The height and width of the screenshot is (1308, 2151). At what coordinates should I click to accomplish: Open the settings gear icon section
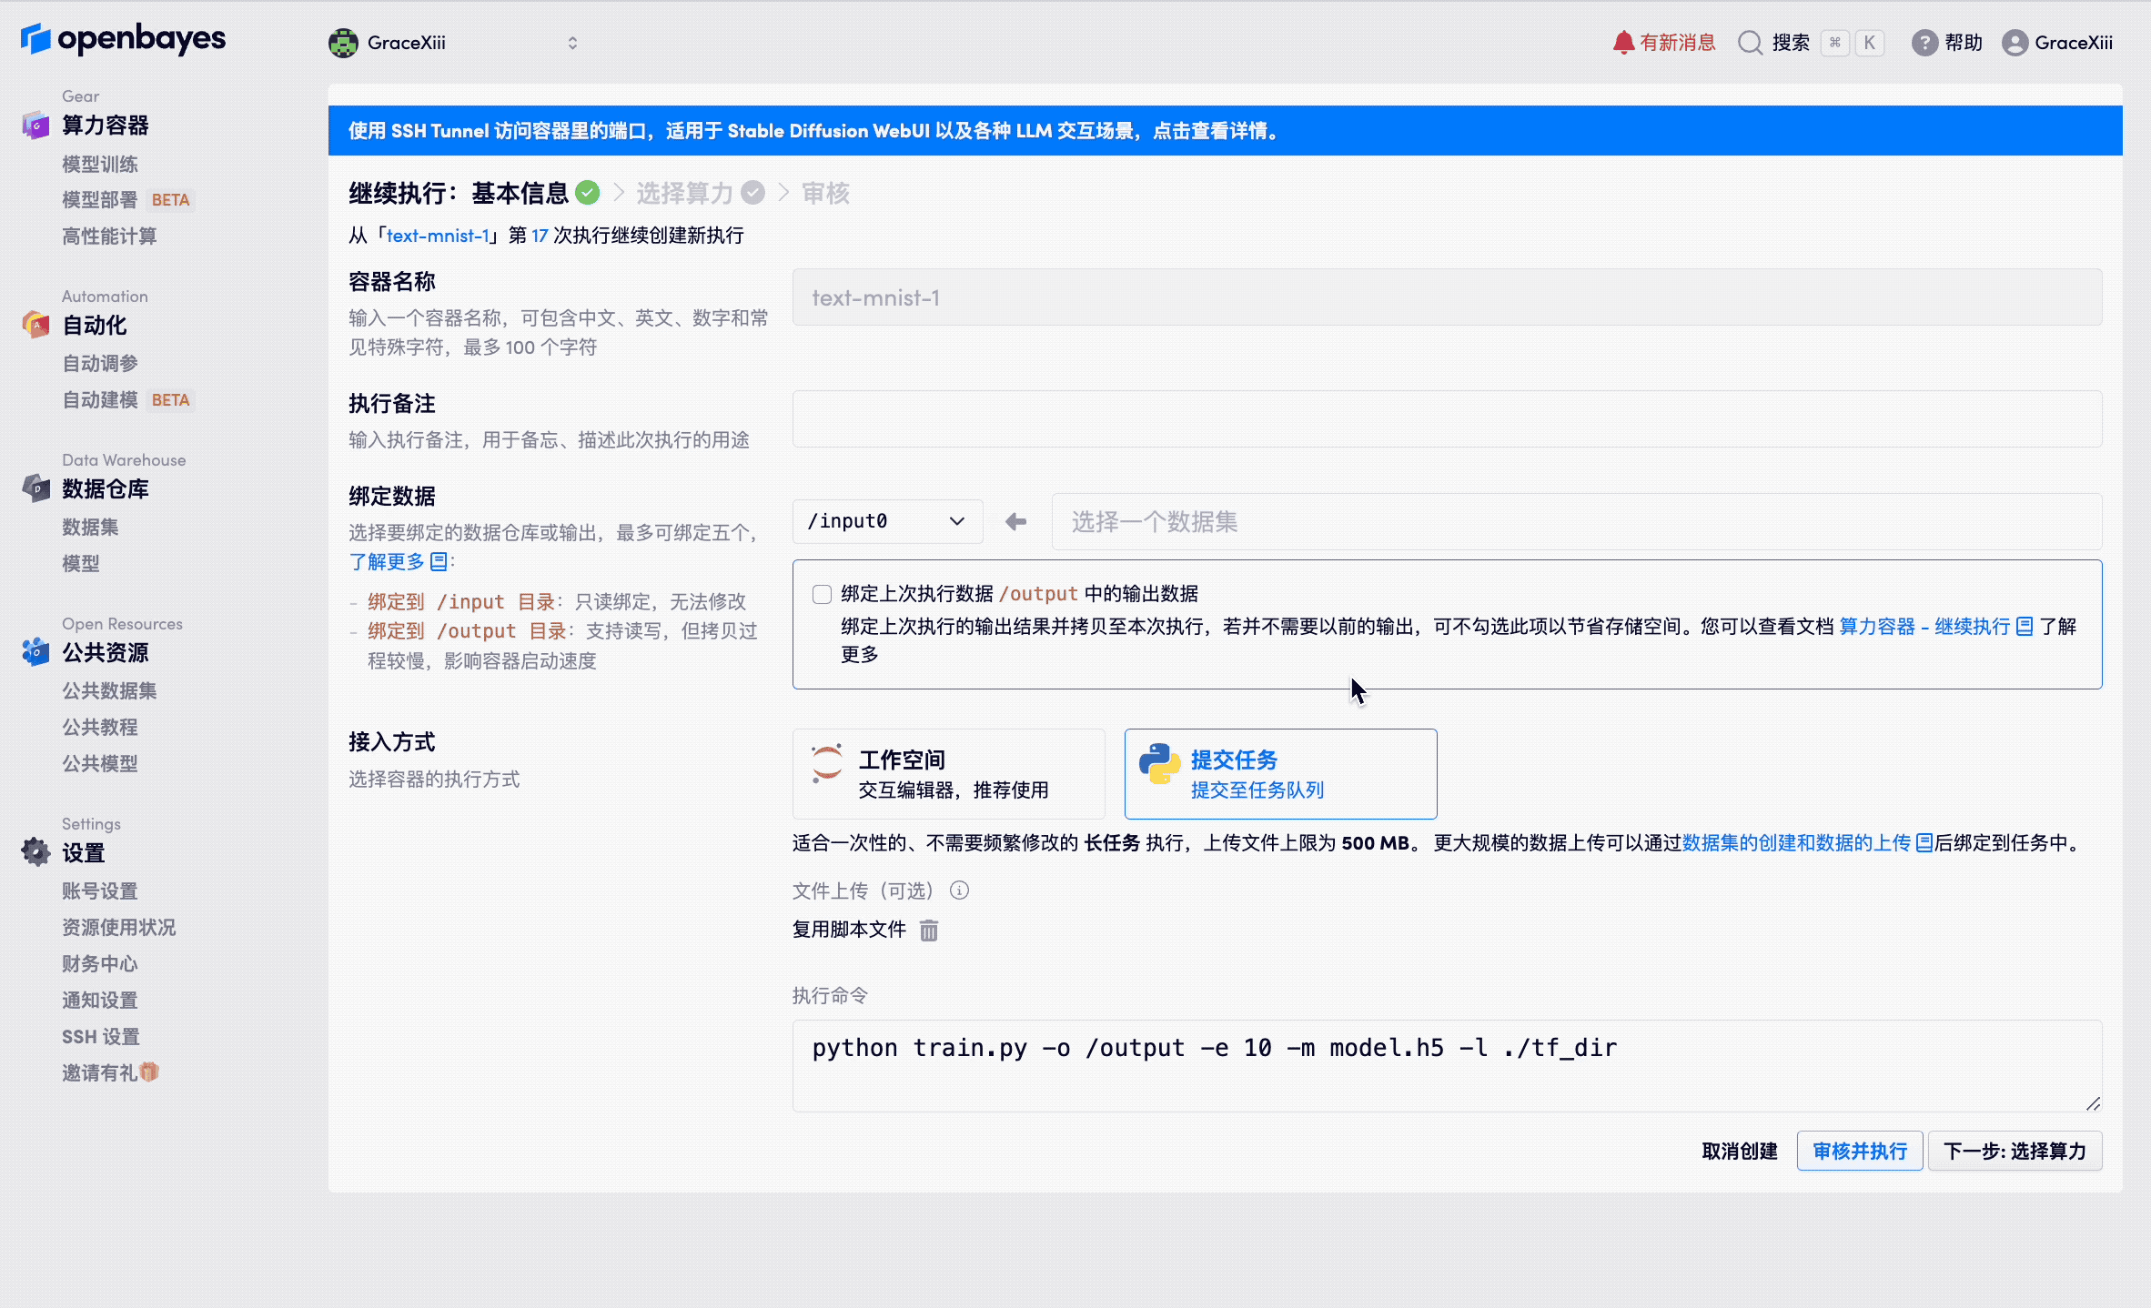[x=35, y=852]
